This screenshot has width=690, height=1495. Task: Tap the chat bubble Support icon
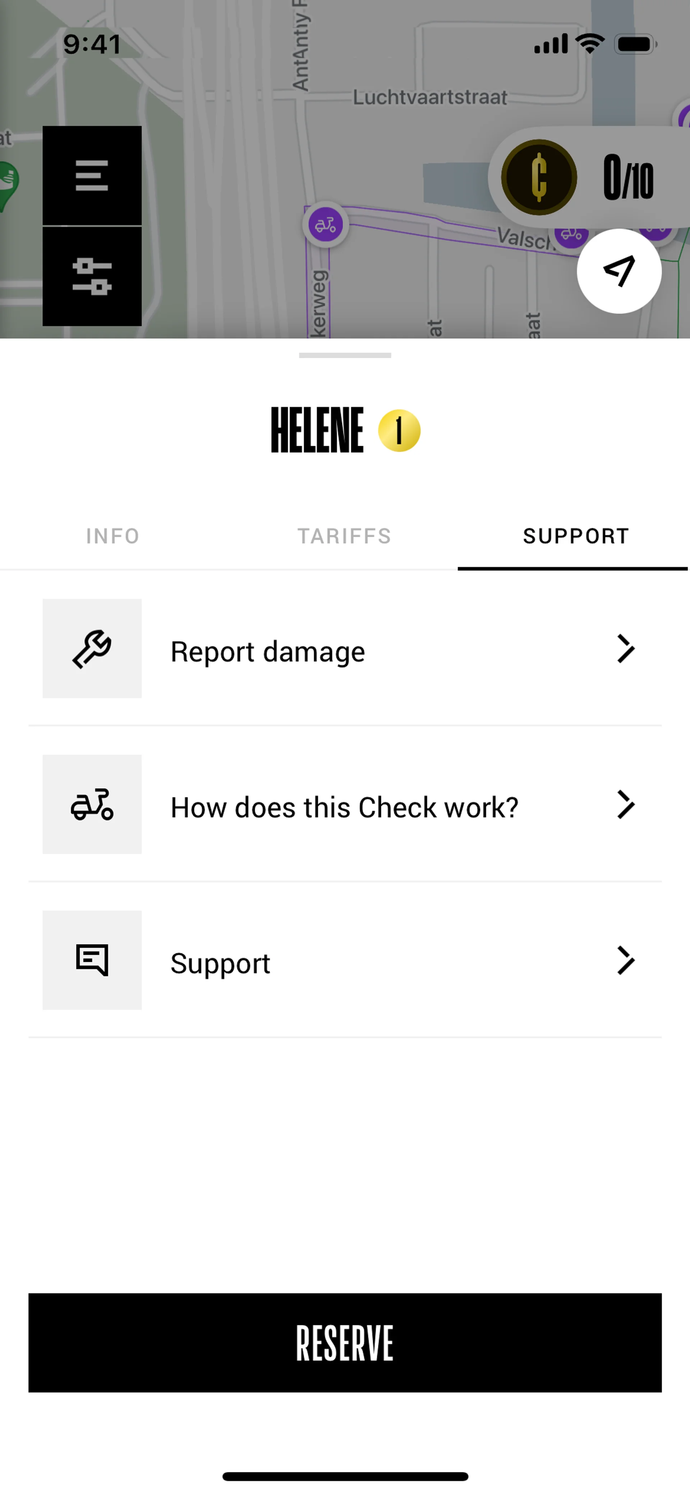tap(92, 960)
